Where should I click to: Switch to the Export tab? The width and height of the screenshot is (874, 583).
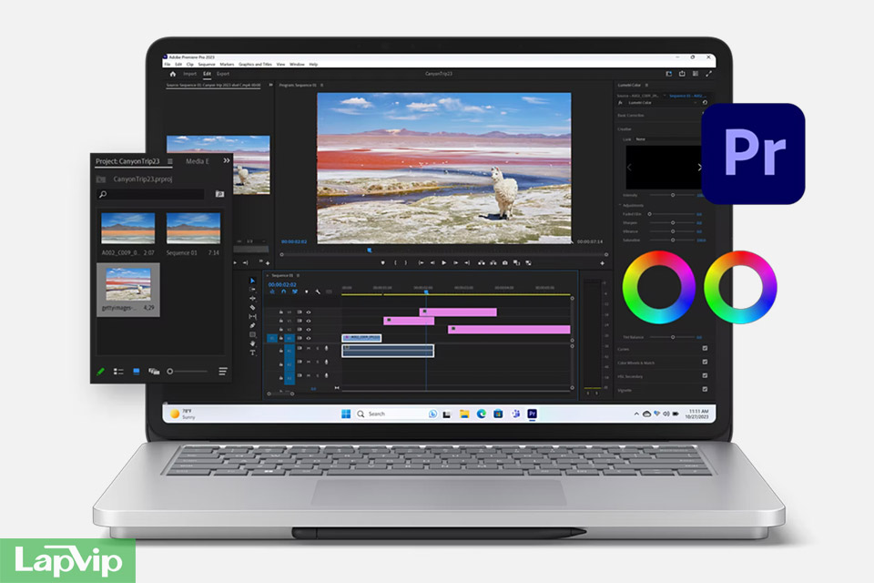(223, 74)
